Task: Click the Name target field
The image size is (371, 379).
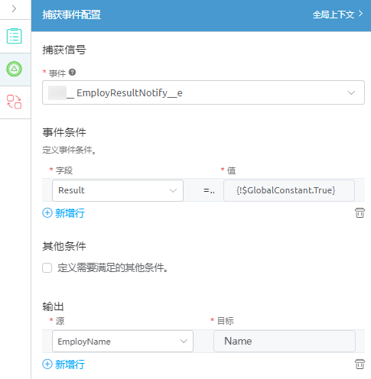Action: point(285,342)
